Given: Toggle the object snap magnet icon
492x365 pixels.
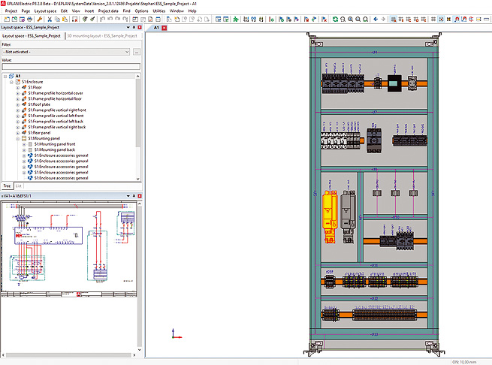Looking at the screenshot, I should coord(457,19).
